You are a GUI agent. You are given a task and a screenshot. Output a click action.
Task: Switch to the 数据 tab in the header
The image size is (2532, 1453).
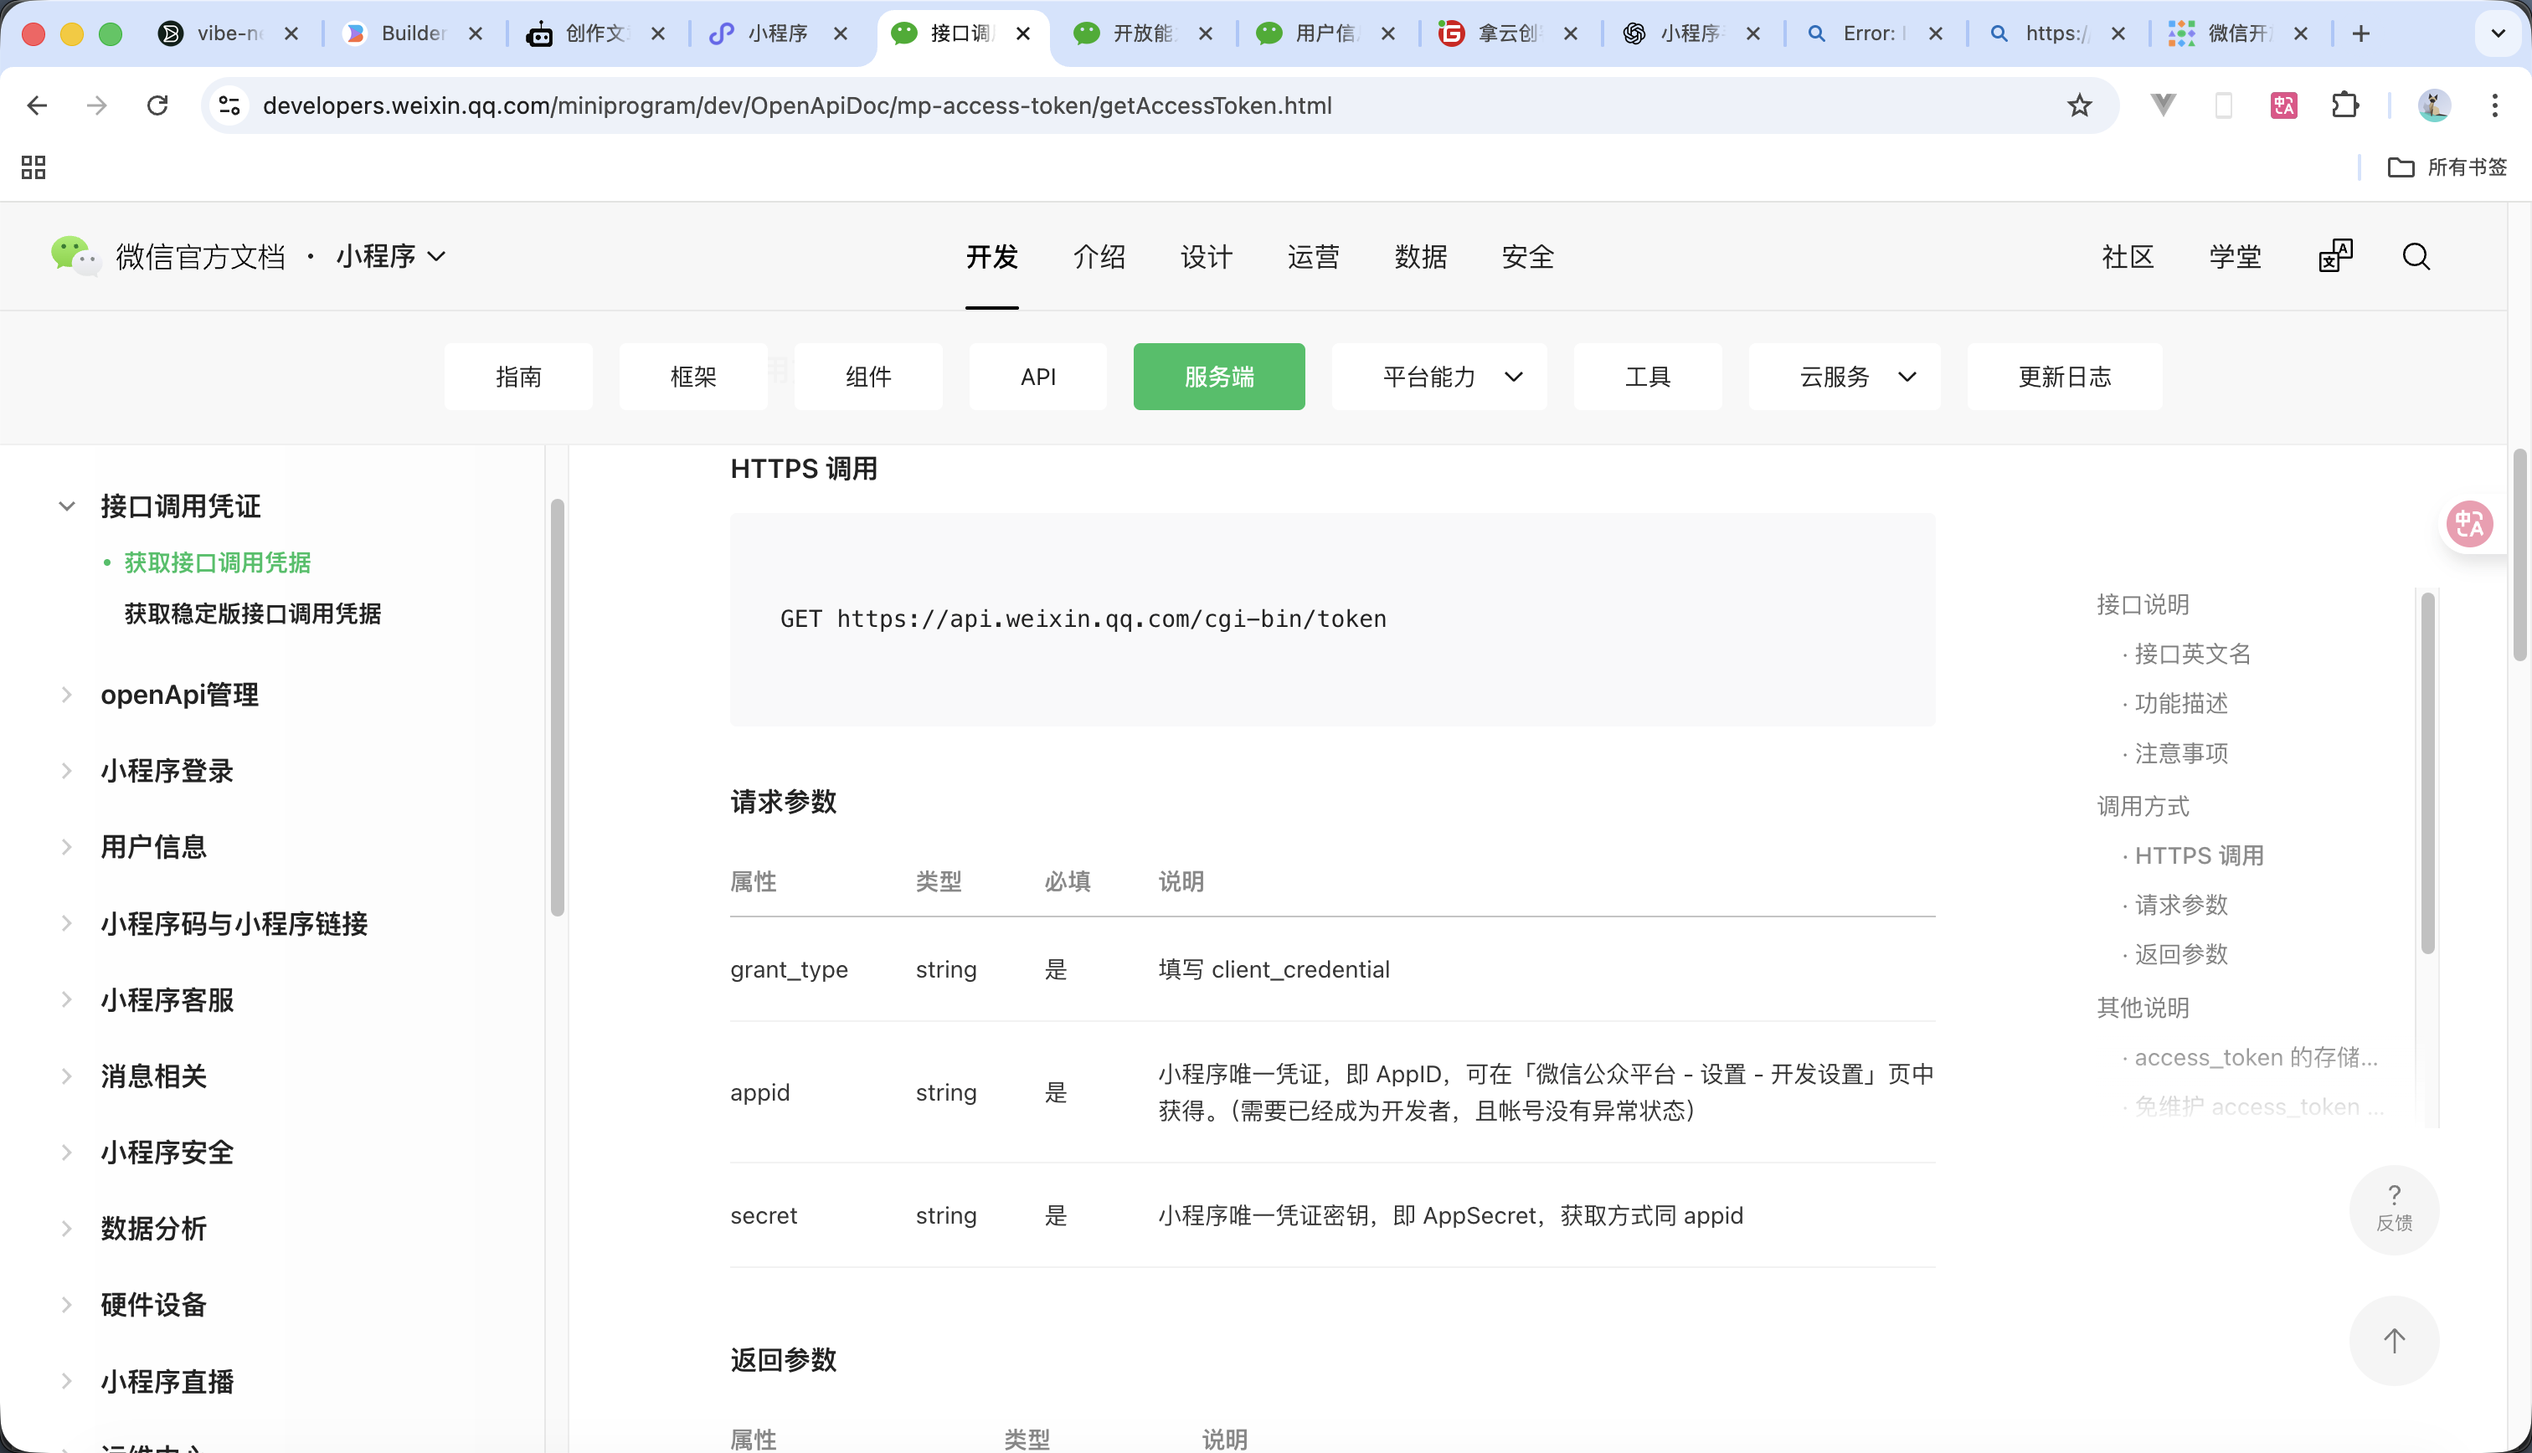tap(1421, 256)
